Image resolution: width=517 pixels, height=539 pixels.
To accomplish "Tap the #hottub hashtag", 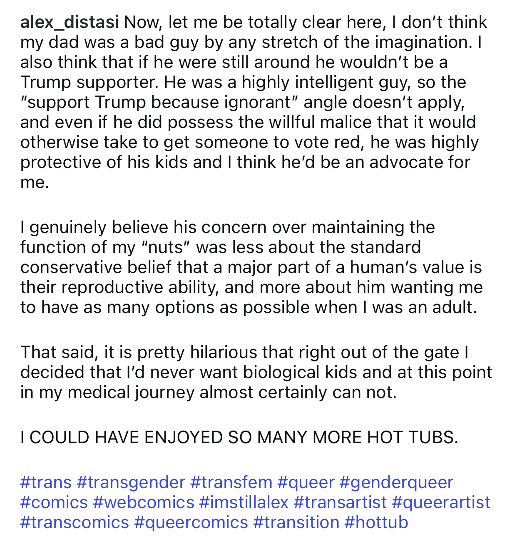I will pyautogui.click(x=376, y=522).
